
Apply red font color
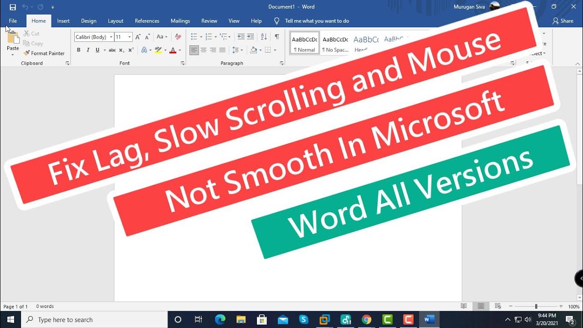coord(173,50)
